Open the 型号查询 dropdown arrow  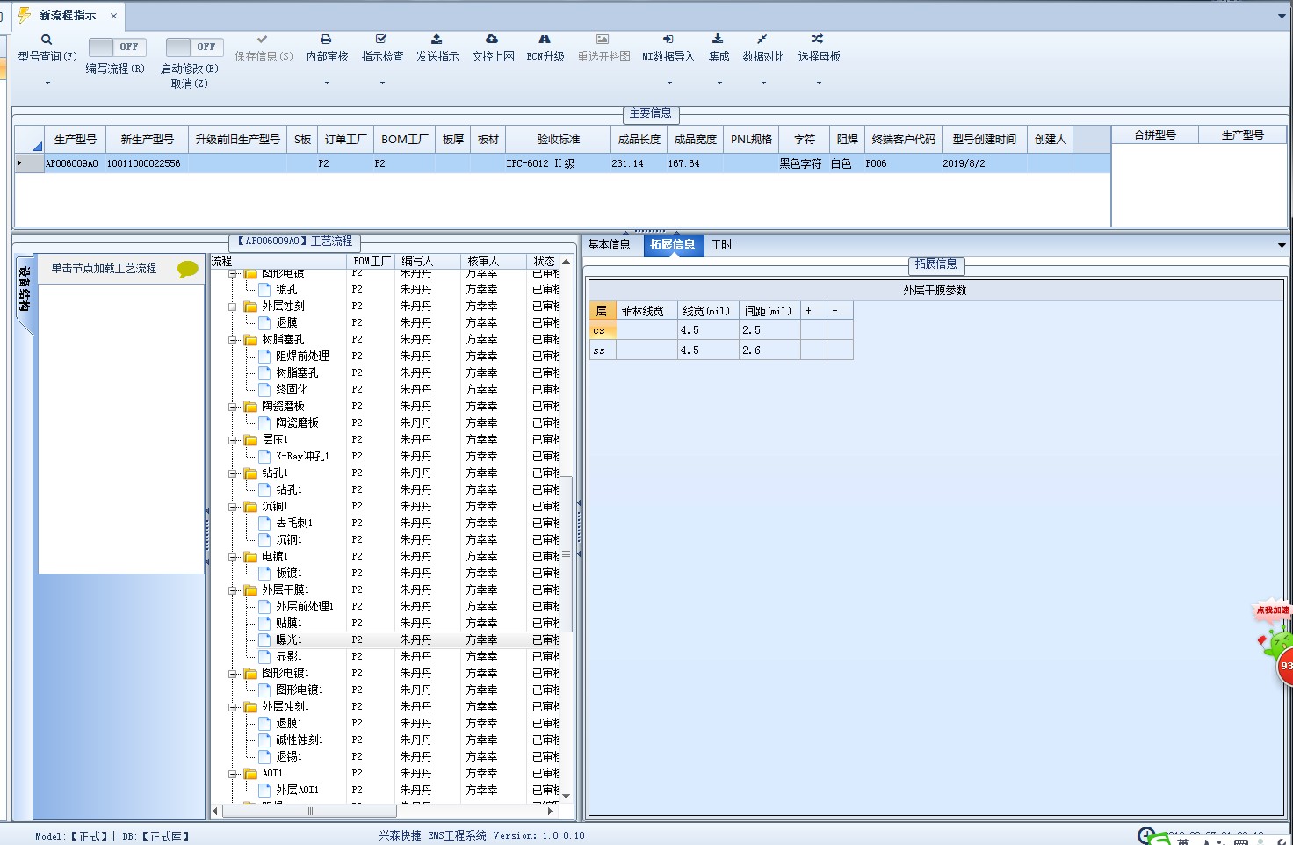pos(47,83)
